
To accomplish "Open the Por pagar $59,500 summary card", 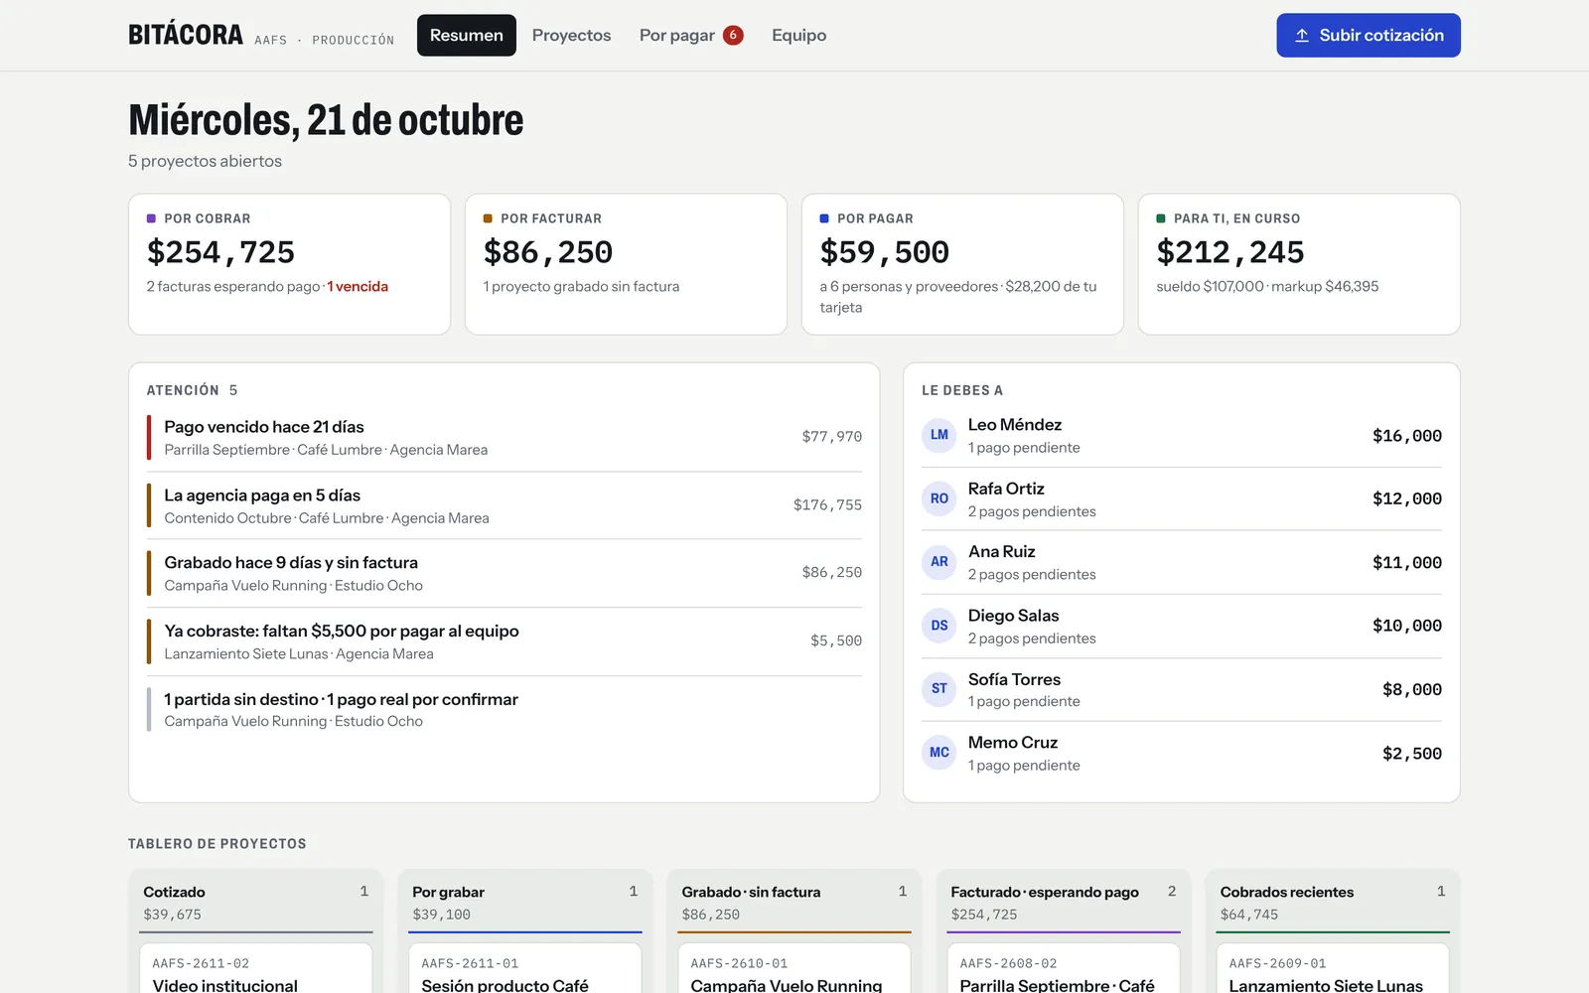I will [x=962, y=264].
